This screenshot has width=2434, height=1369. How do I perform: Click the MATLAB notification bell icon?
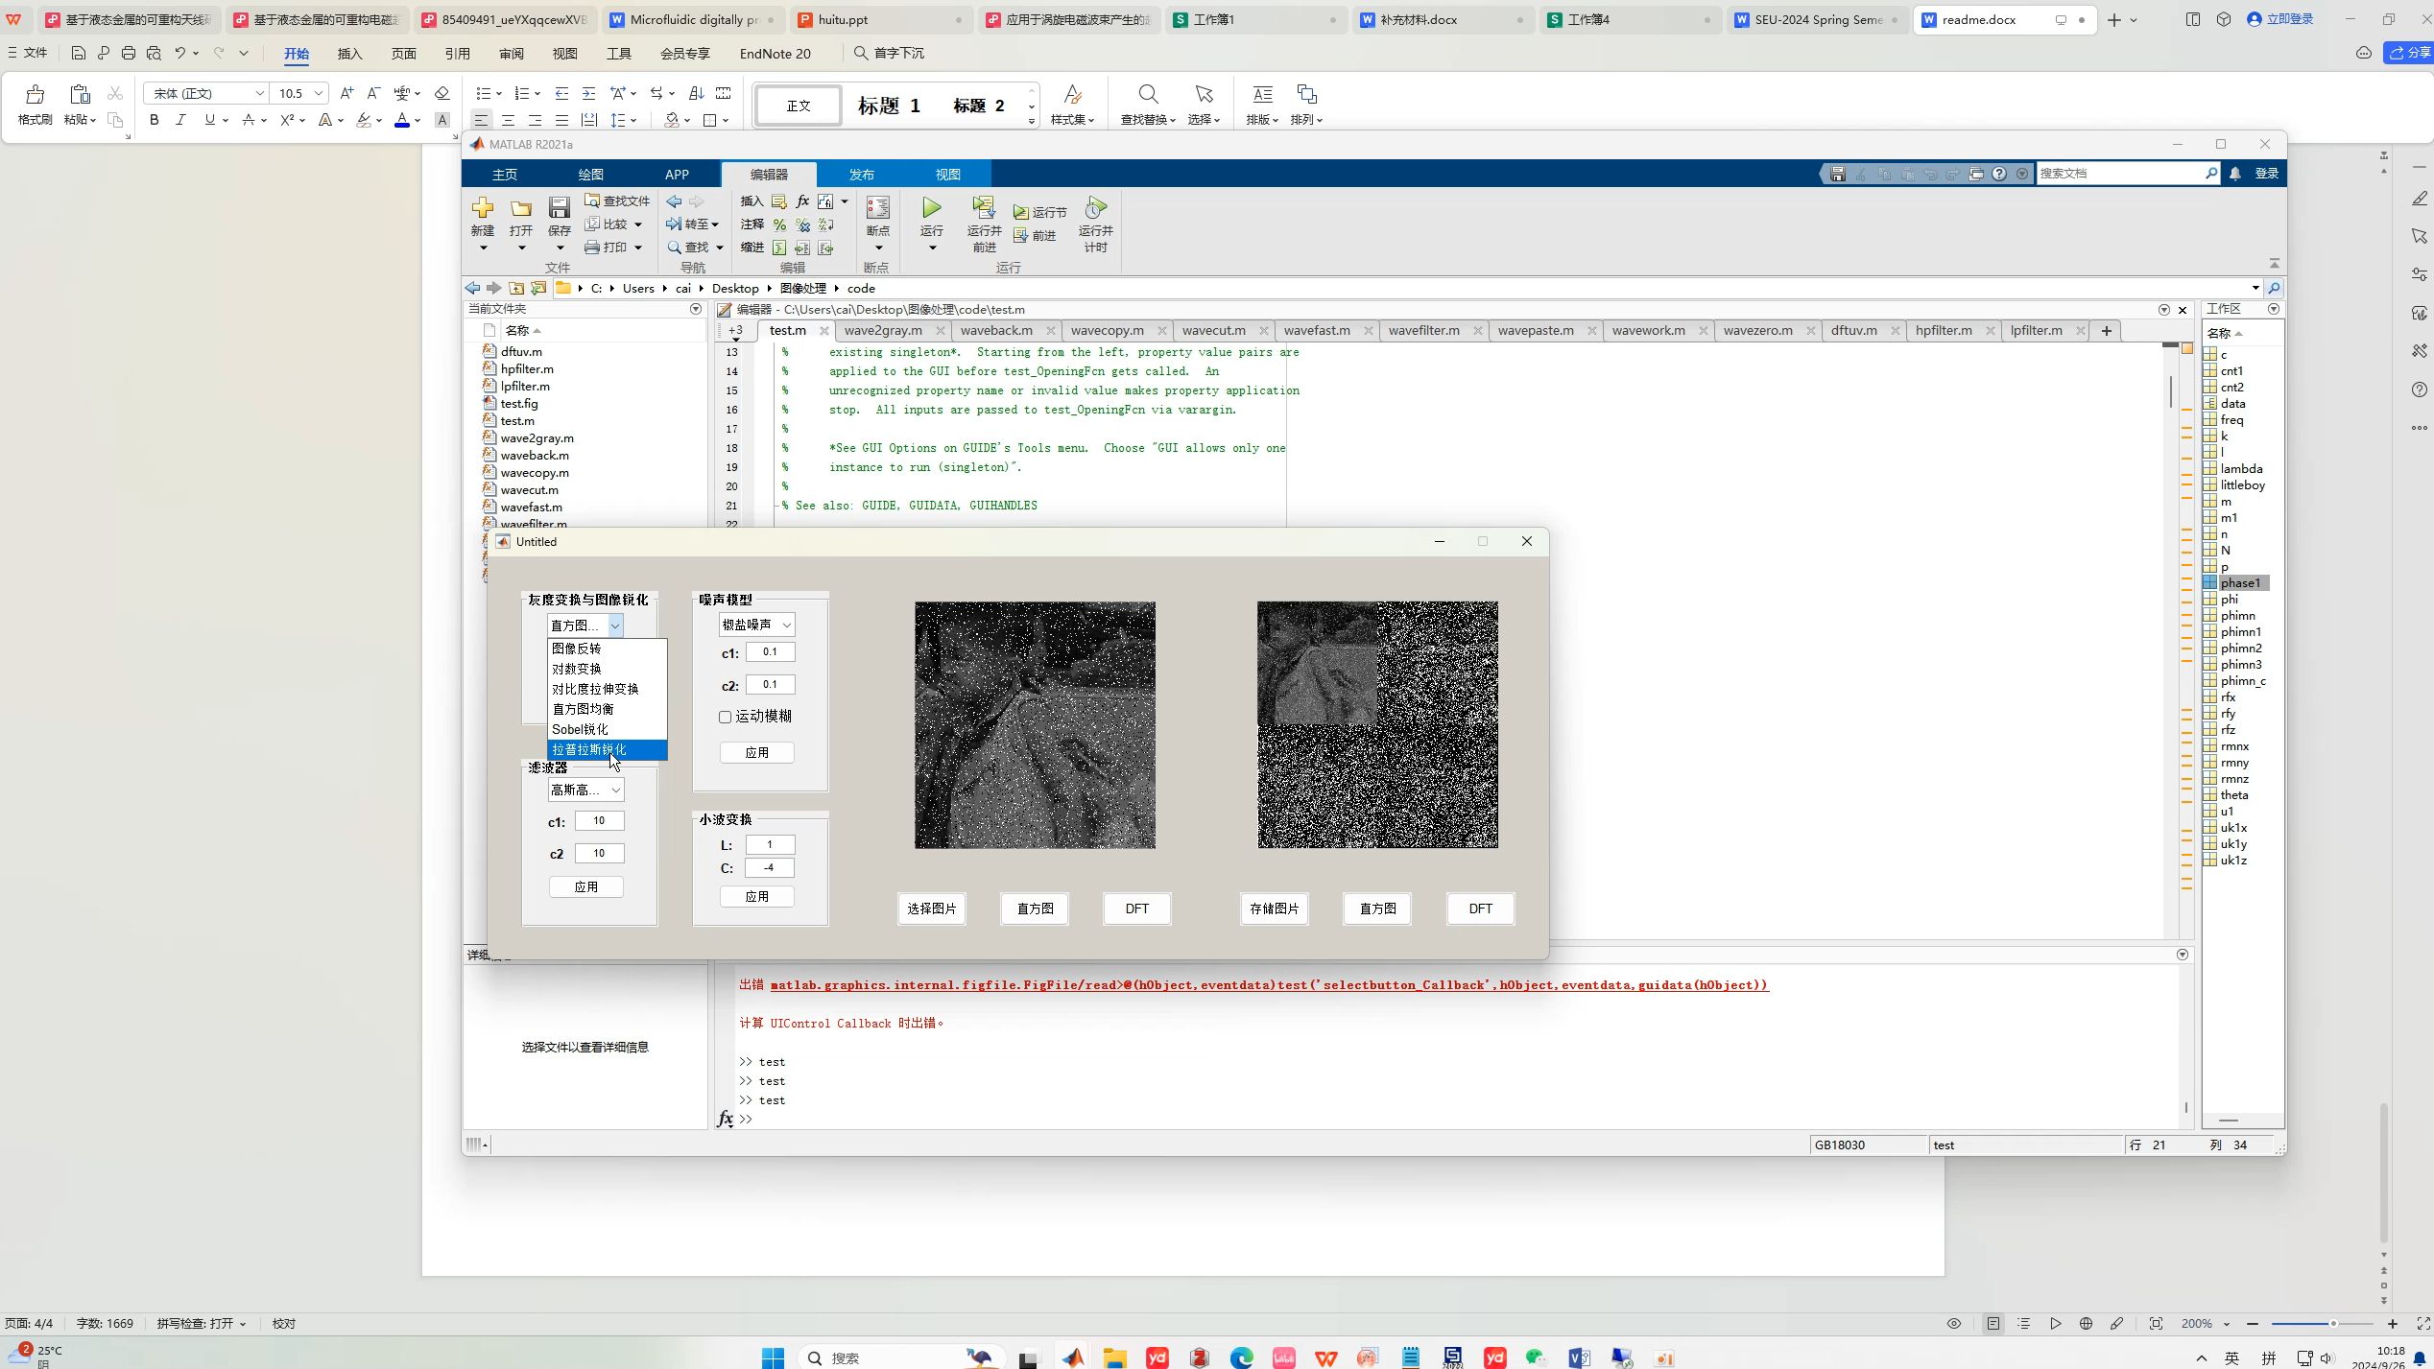point(2235,174)
